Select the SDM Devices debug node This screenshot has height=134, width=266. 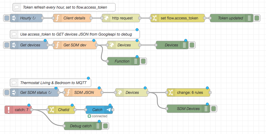[x=188, y=109]
